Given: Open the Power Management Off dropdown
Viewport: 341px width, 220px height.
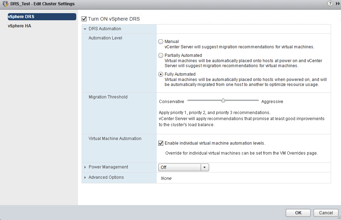Looking at the screenshot, I should [x=184, y=167].
